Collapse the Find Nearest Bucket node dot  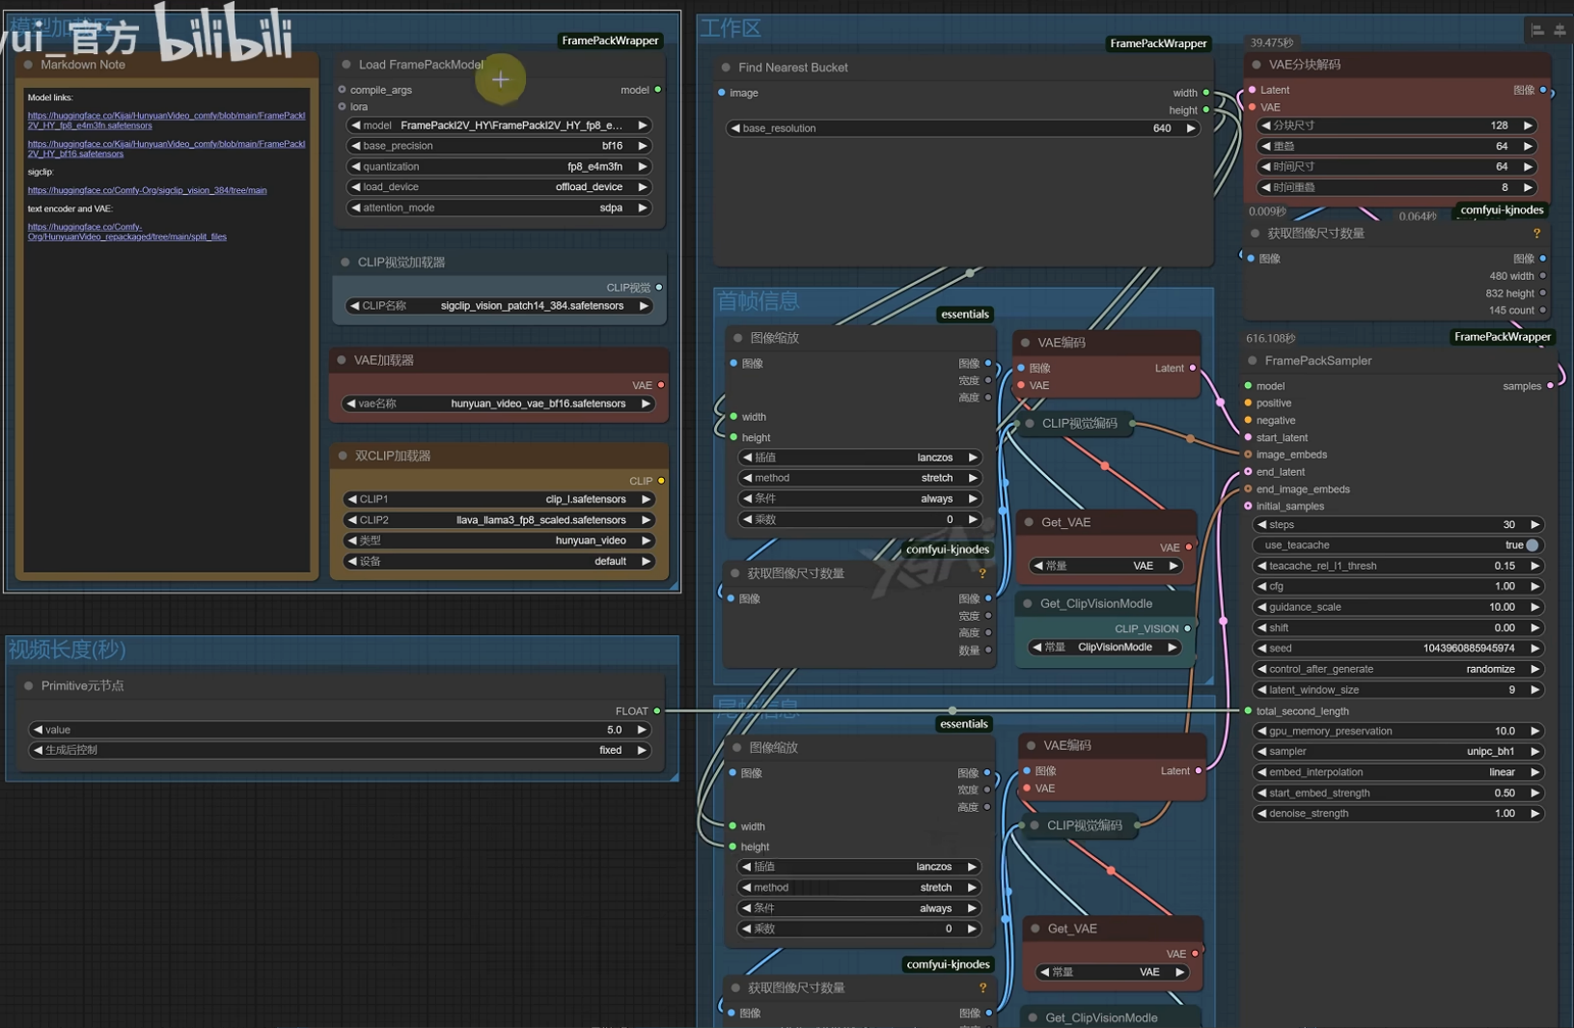[x=726, y=68]
